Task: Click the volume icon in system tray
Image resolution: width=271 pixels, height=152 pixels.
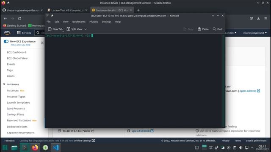Action: click(x=241, y=148)
